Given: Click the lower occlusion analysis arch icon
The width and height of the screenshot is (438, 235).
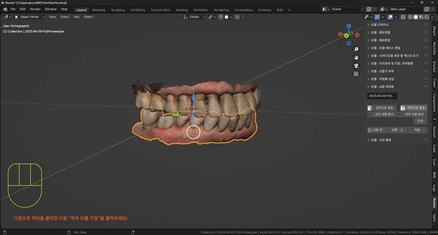Looking at the screenshot, I should (400, 114).
